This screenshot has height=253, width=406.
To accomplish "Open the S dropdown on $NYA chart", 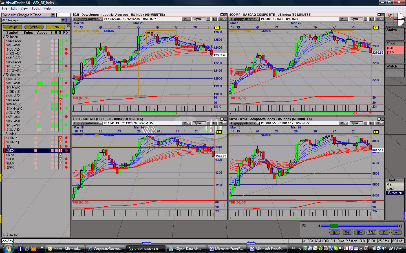I will click(x=380, y=123).
